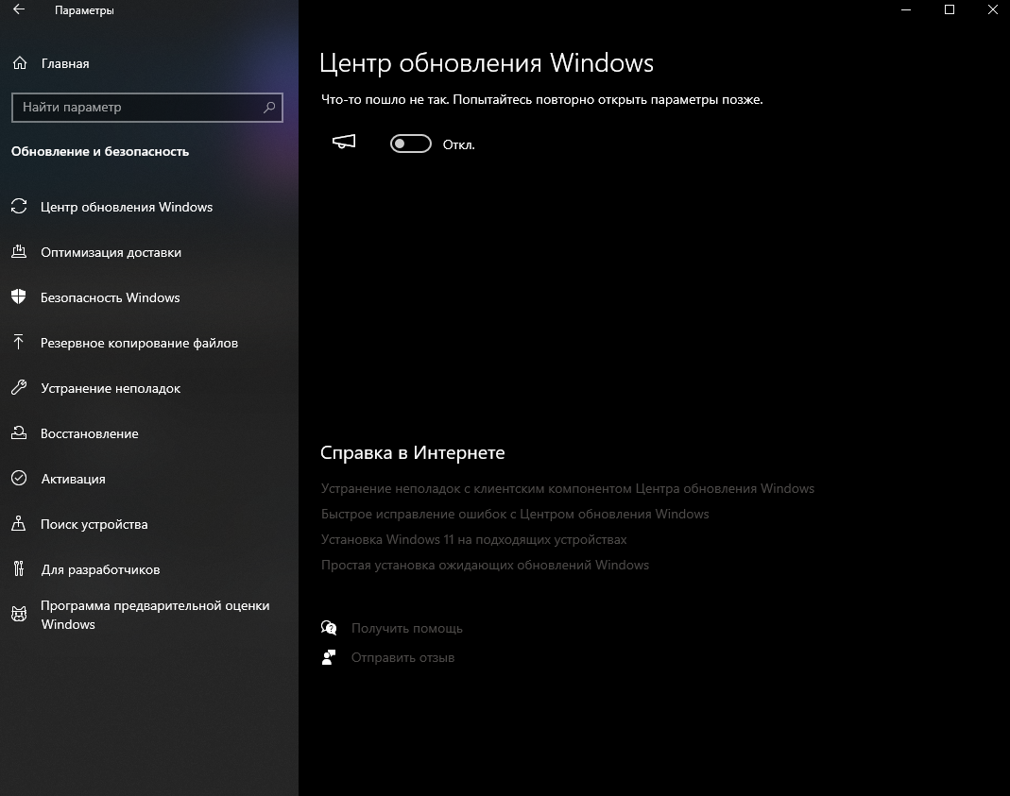
Task: Click the Отправить отзыв feedback icon
Action: (x=329, y=657)
